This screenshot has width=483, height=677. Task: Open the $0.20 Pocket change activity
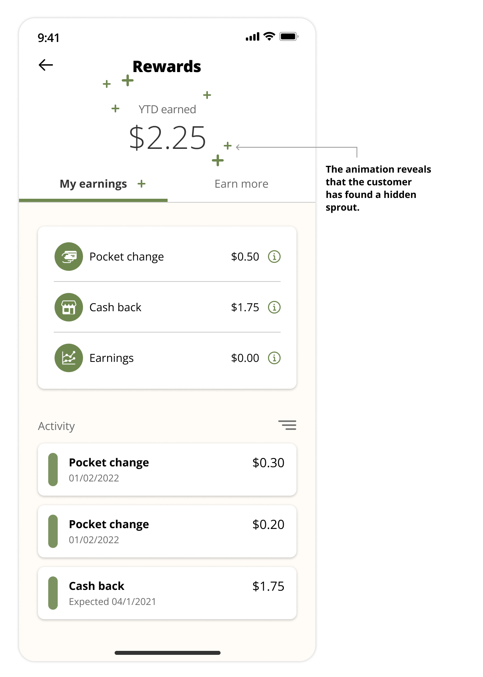[x=167, y=531]
